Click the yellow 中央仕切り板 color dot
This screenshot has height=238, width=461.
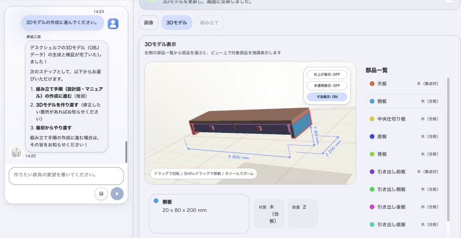[372, 119]
